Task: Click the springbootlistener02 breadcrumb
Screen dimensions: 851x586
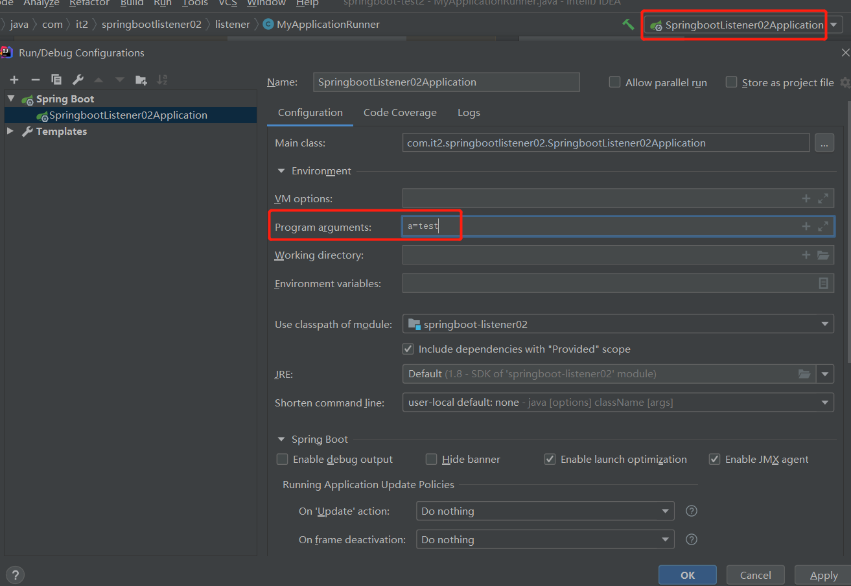Action: 152,25
